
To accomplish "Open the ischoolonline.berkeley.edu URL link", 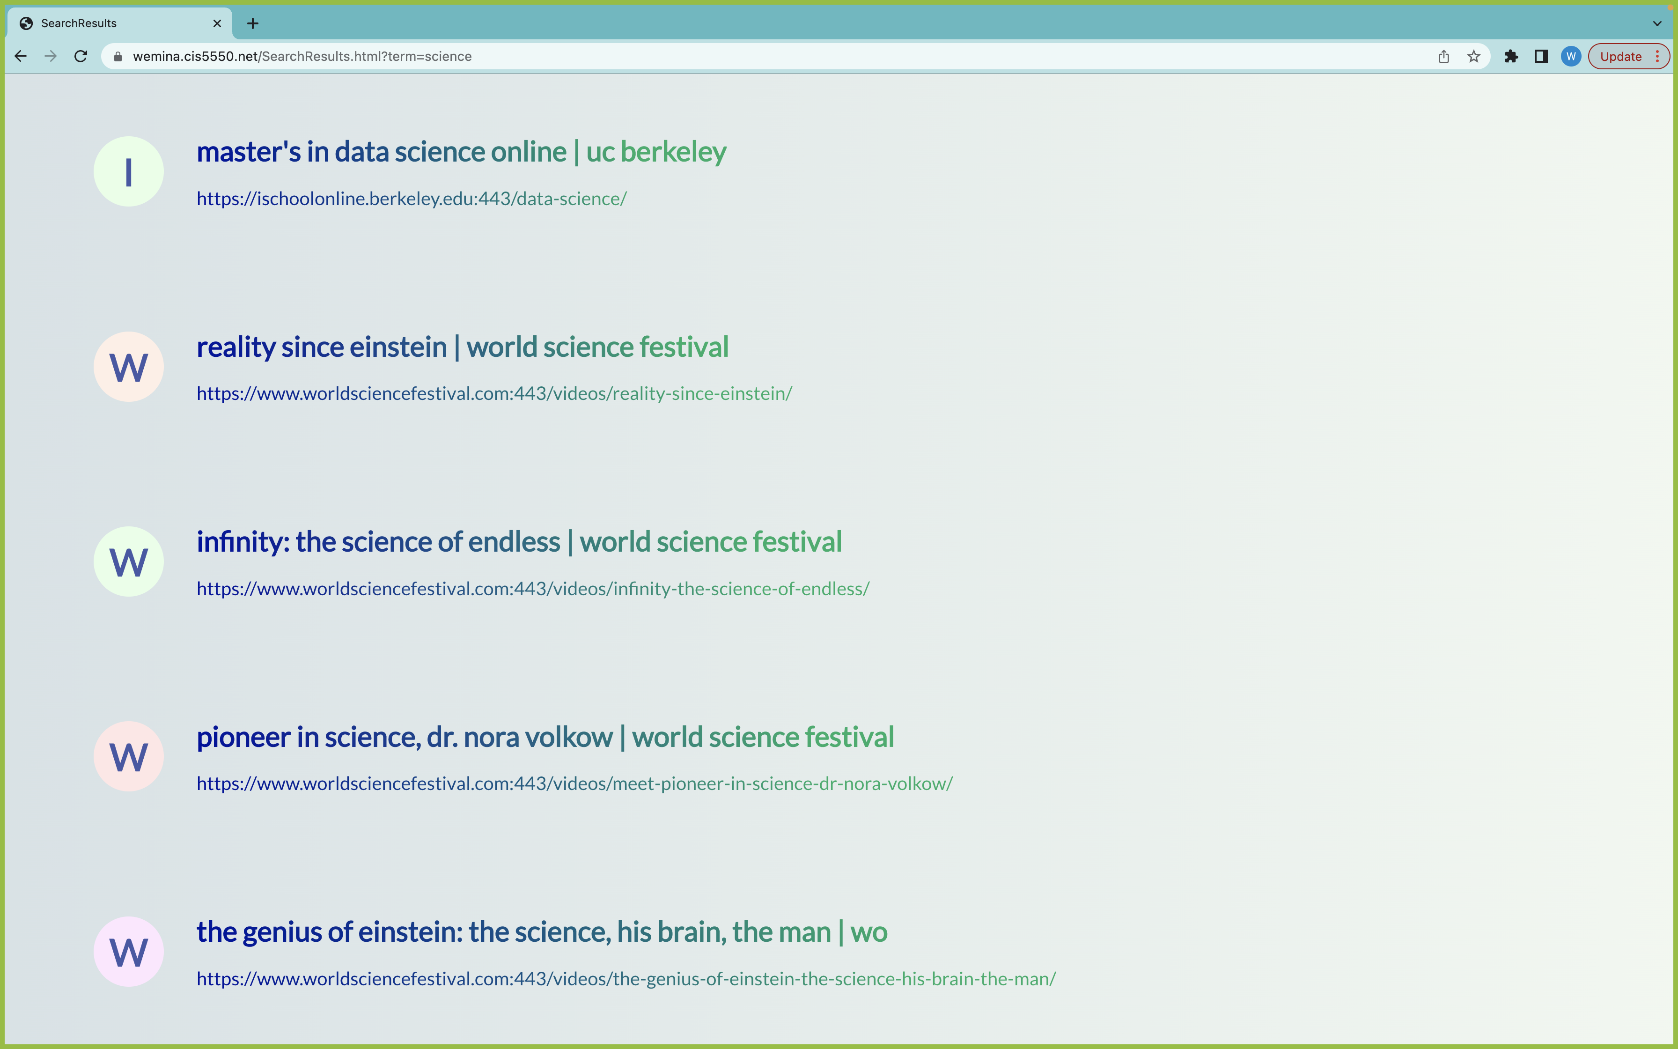I will [x=411, y=199].
